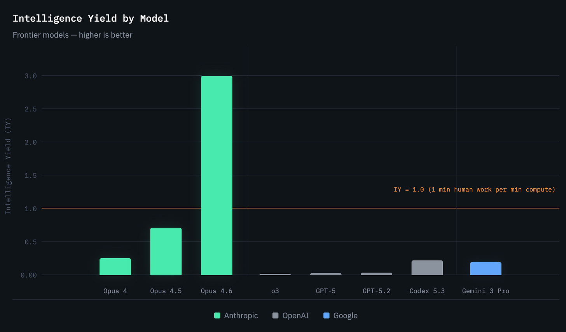Screen dimensions: 566x332
Task: Click the '1.0' y-axis tick label
Action: click(31, 209)
